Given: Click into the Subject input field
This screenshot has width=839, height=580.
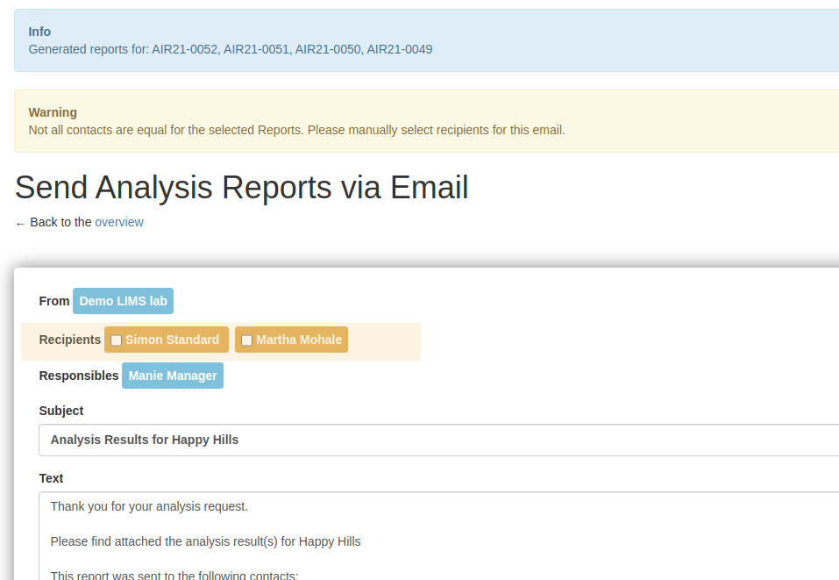Looking at the screenshot, I should tap(438, 440).
